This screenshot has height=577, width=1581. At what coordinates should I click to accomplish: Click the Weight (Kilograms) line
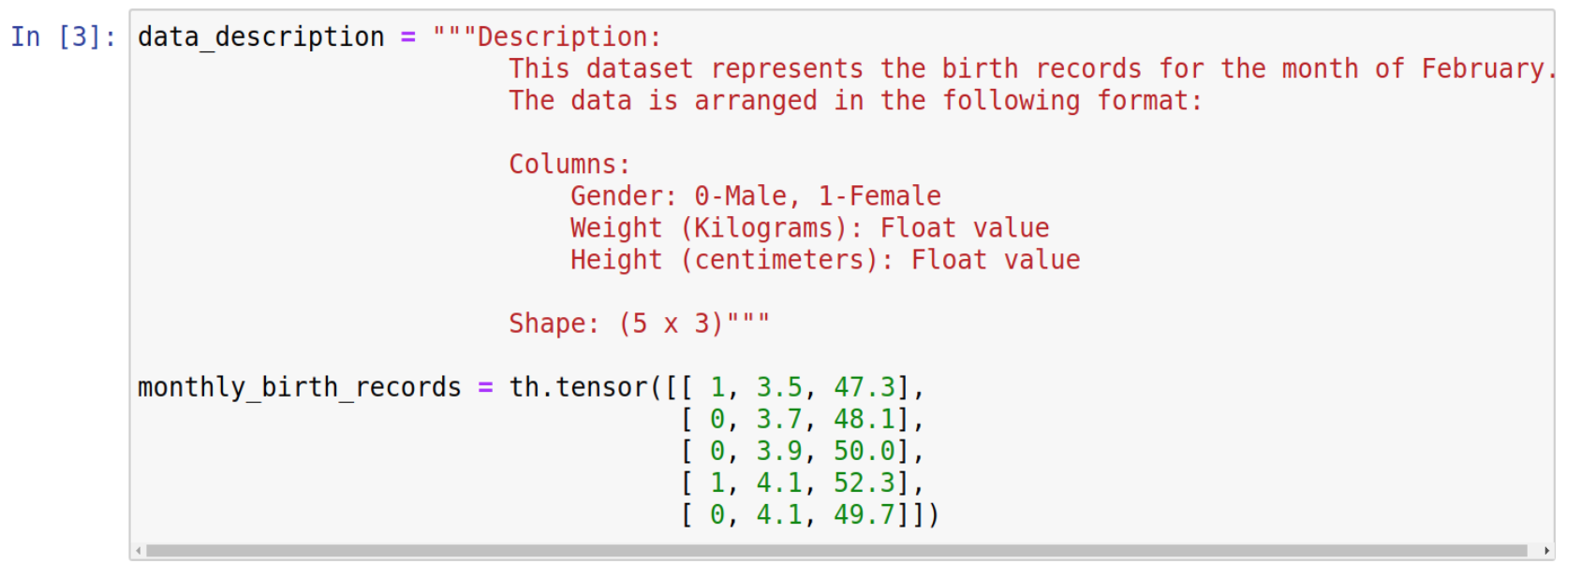click(x=810, y=228)
